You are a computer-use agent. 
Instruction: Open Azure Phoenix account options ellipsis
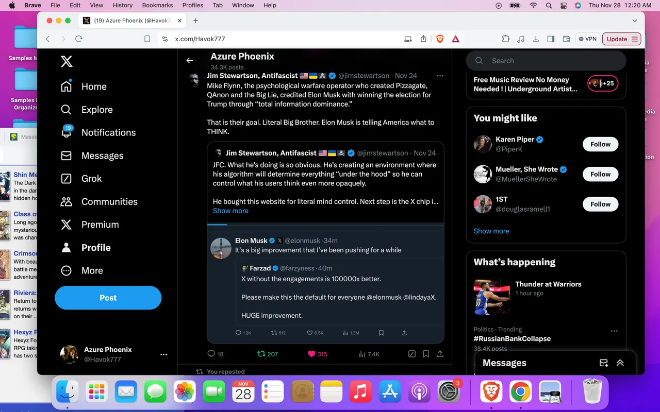coord(163,354)
